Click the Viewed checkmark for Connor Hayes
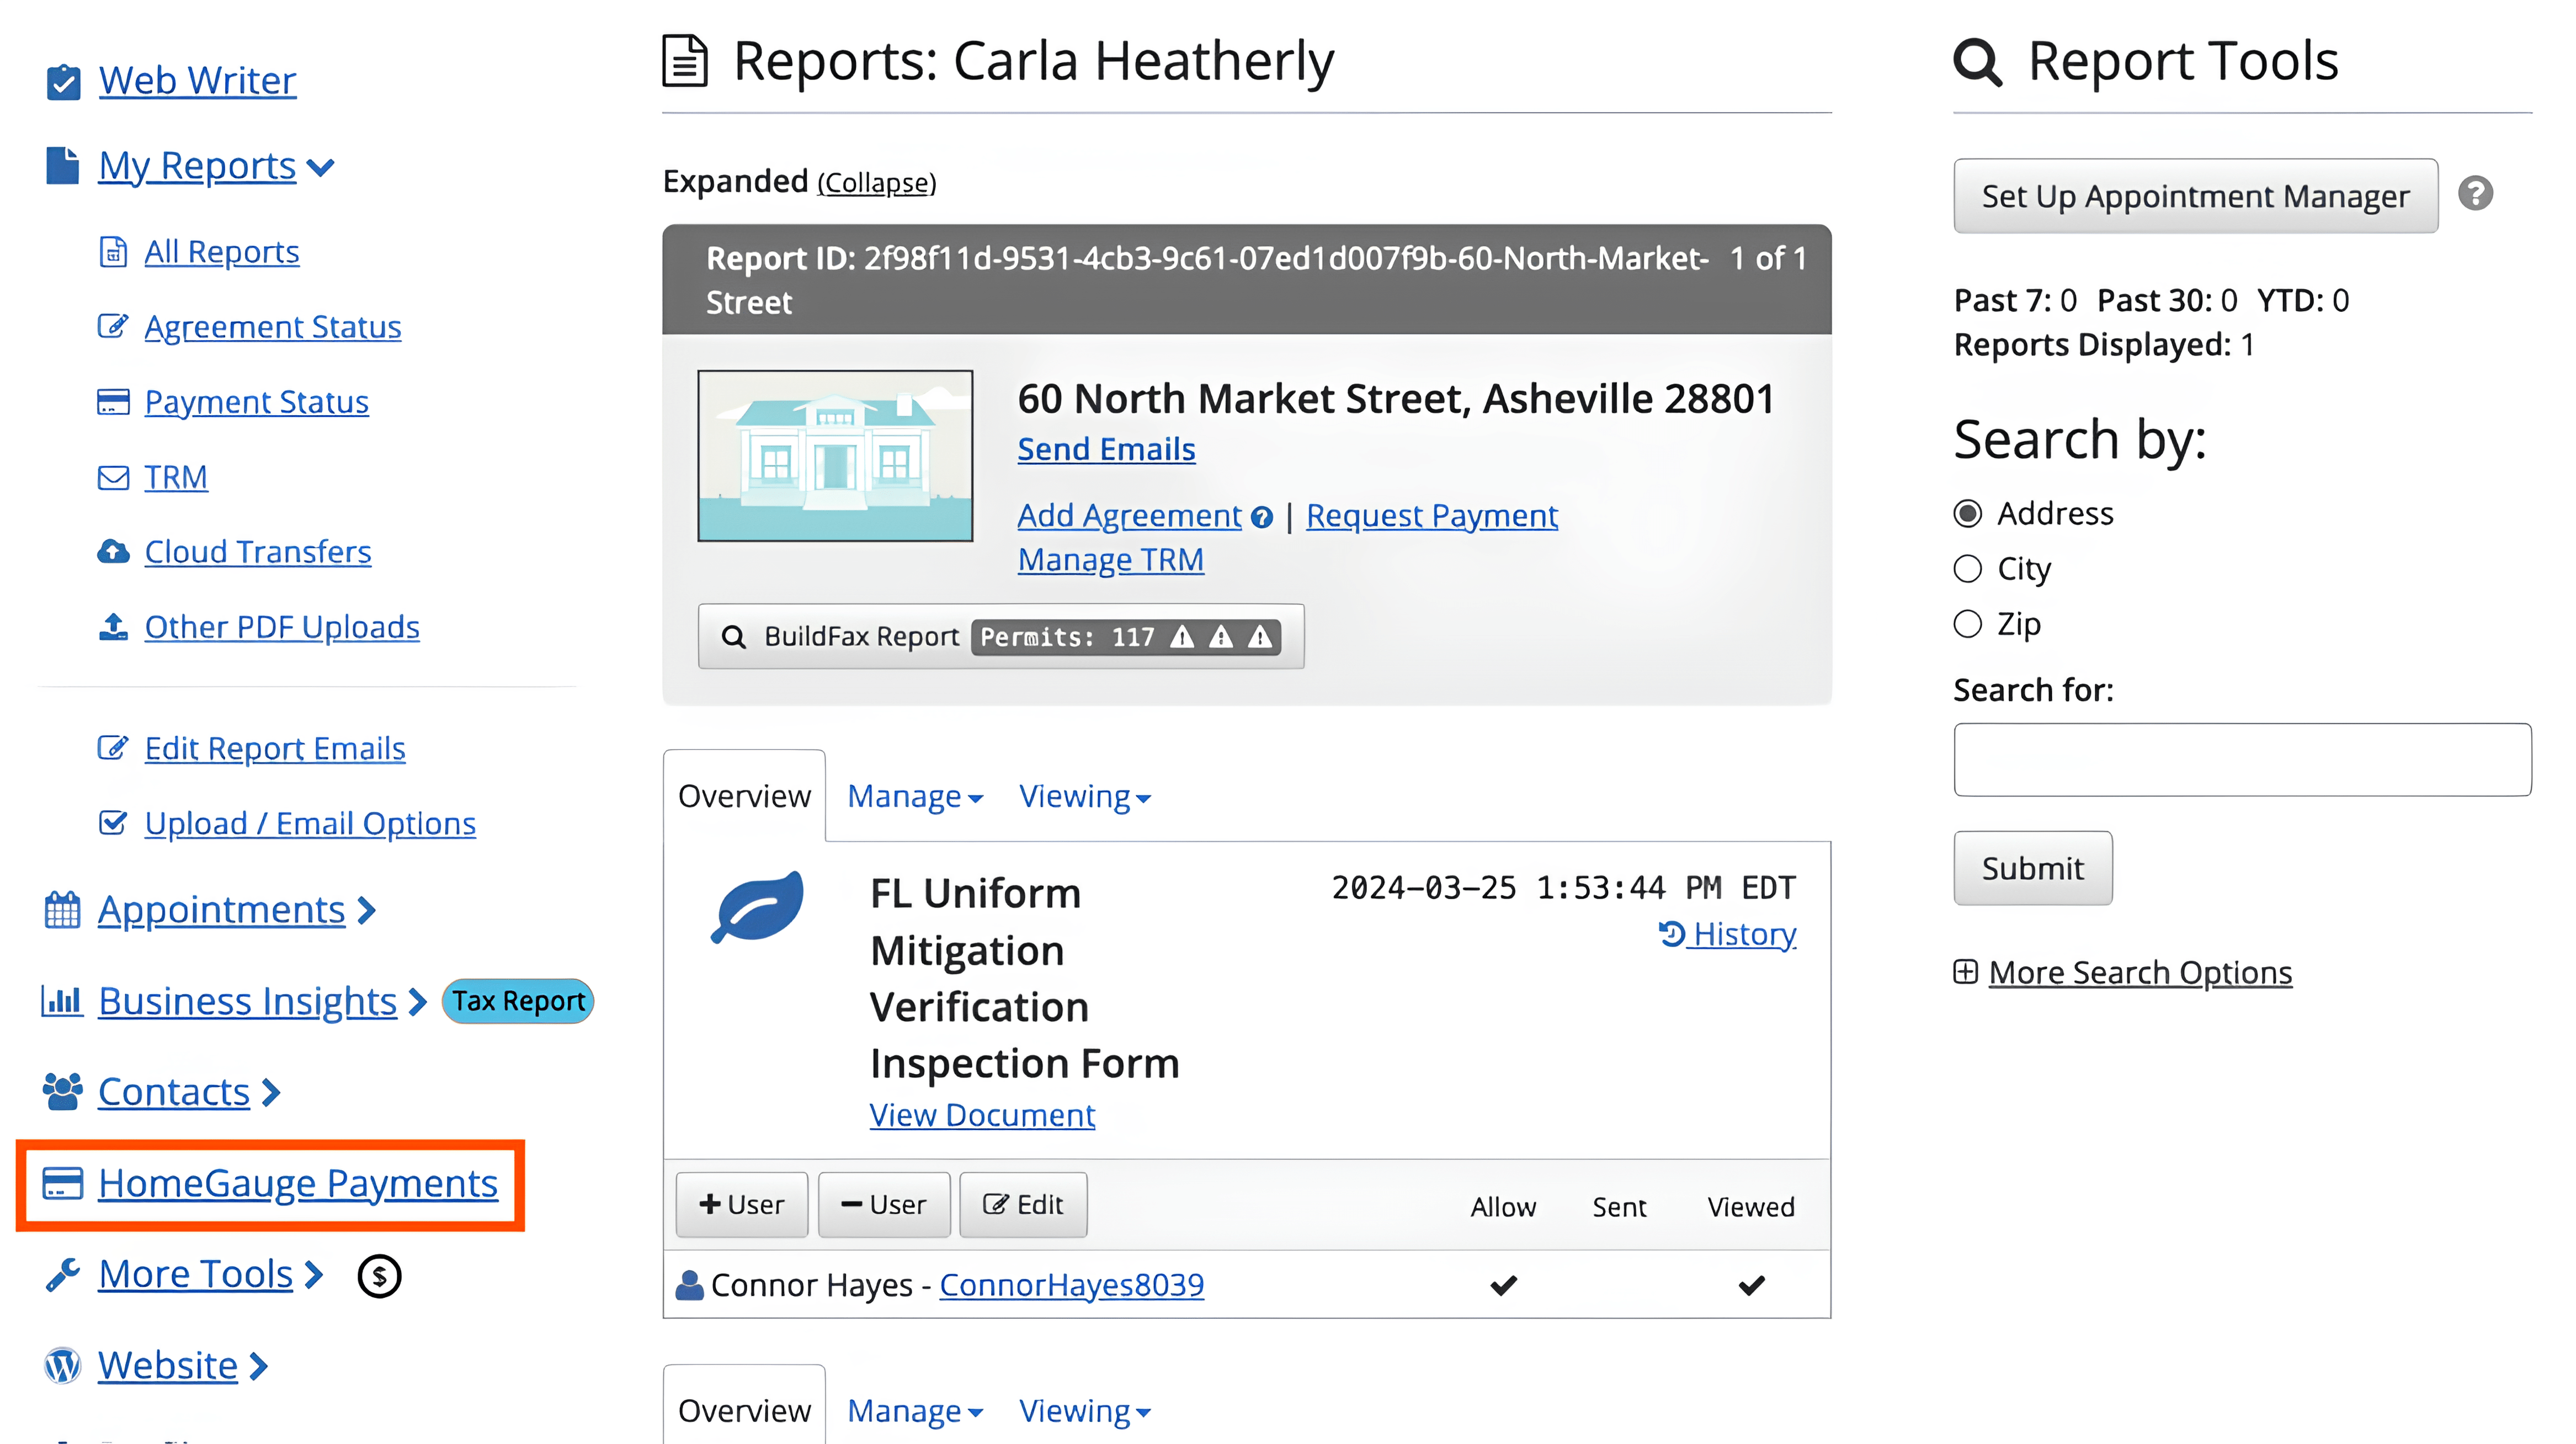 point(1751,1285)
